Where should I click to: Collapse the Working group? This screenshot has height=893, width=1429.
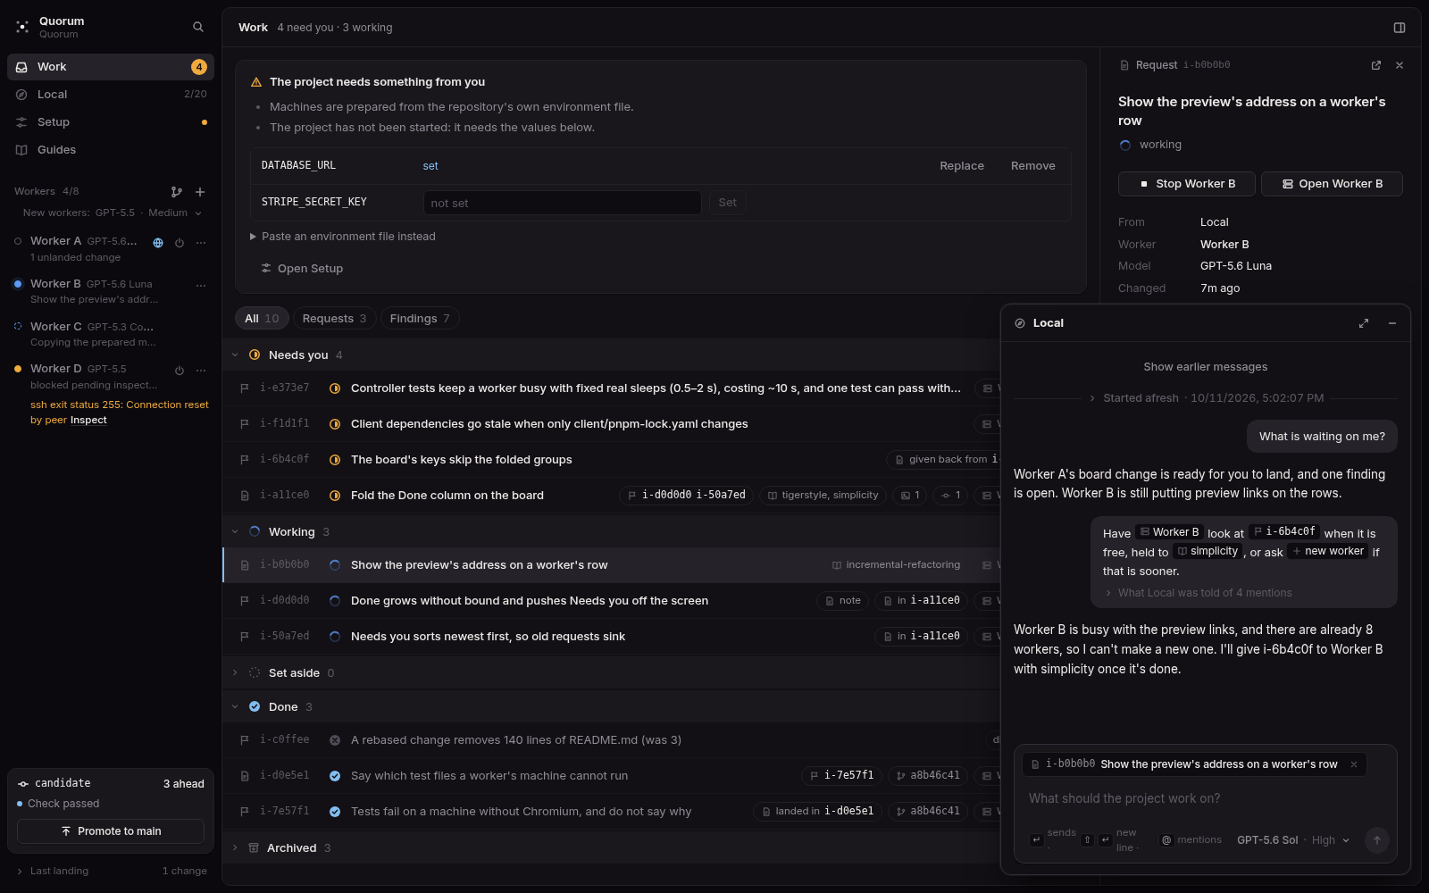(x=235, y=532)
